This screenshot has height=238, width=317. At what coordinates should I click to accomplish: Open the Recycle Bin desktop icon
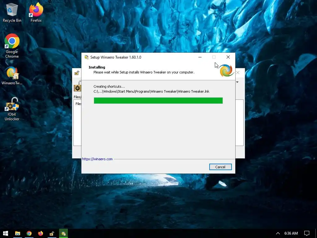[x=12, y=12]
